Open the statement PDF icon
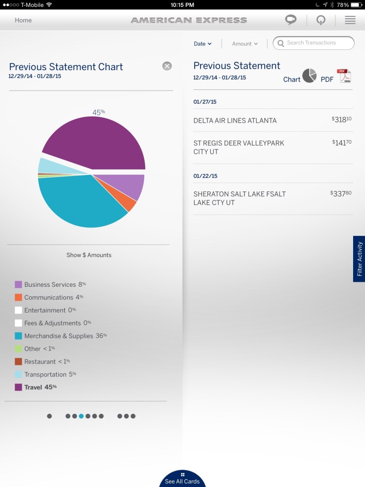Viewport: 365px width, 487px height. point(344,76)
